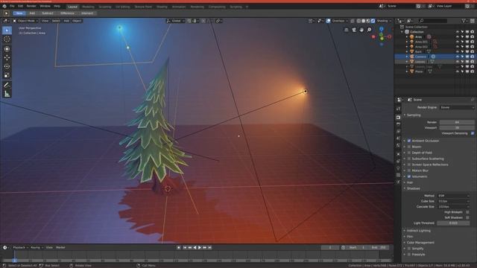Image resolution: width=477 pixels, height=268 pixels.
Task: Click the rendered viewport shading icon
Action: [x=373, y=21]
